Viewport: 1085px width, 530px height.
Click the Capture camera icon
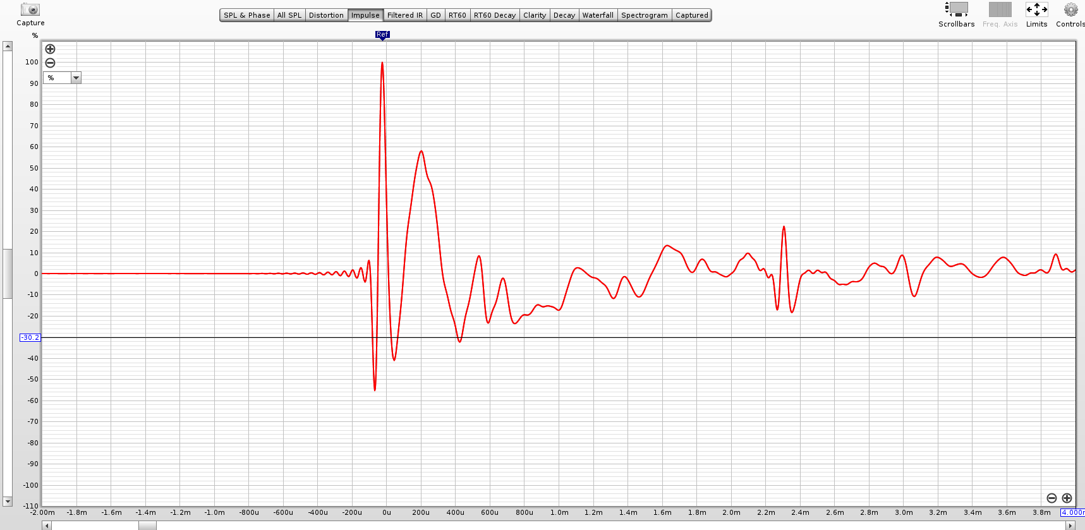coord(30,9)
